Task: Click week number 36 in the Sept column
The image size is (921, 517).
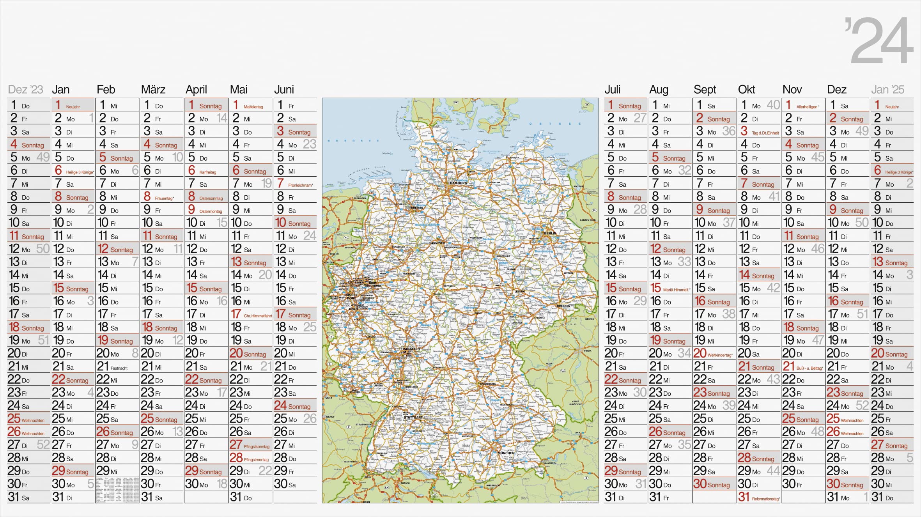Action: [729, 131]
